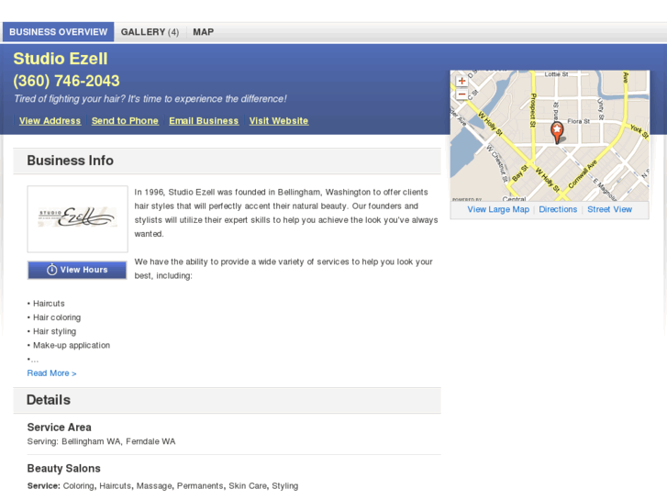Click the Read More link
The width and height of the screenshot is (667, 500).
point(52,373)
